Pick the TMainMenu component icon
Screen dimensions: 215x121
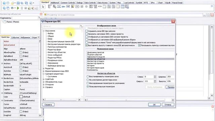tap(50, 7)
